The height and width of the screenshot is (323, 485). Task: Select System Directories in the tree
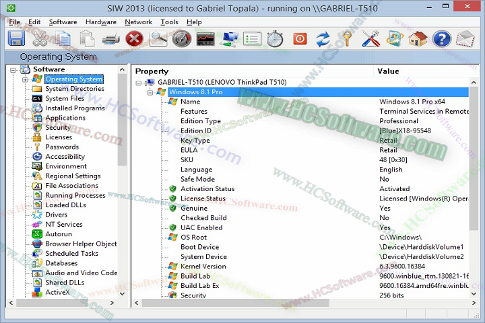(75, 89)
